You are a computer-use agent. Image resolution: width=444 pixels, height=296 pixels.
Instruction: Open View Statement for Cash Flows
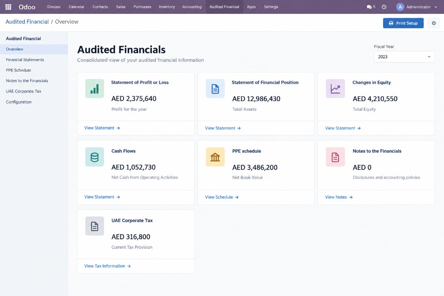click(x=102, y=197)
